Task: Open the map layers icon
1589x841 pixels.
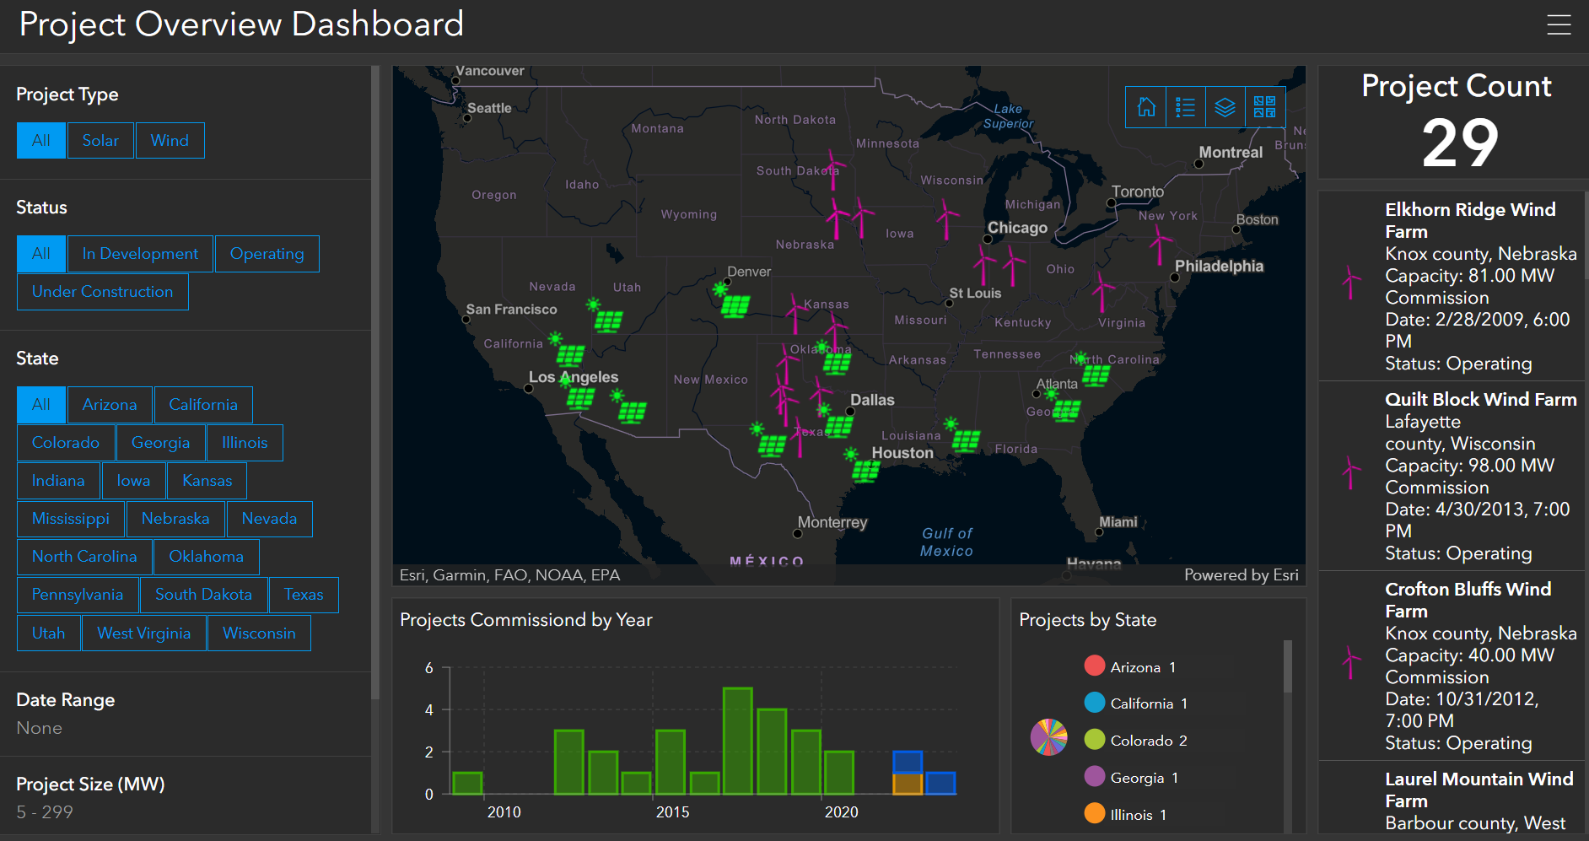Action: tap(1225, 107)
